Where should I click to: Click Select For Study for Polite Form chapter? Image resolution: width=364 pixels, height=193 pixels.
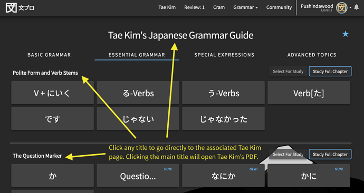pyautogui.click(x=288, y=72)
